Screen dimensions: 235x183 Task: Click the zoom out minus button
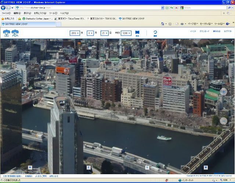pos(223,121)
